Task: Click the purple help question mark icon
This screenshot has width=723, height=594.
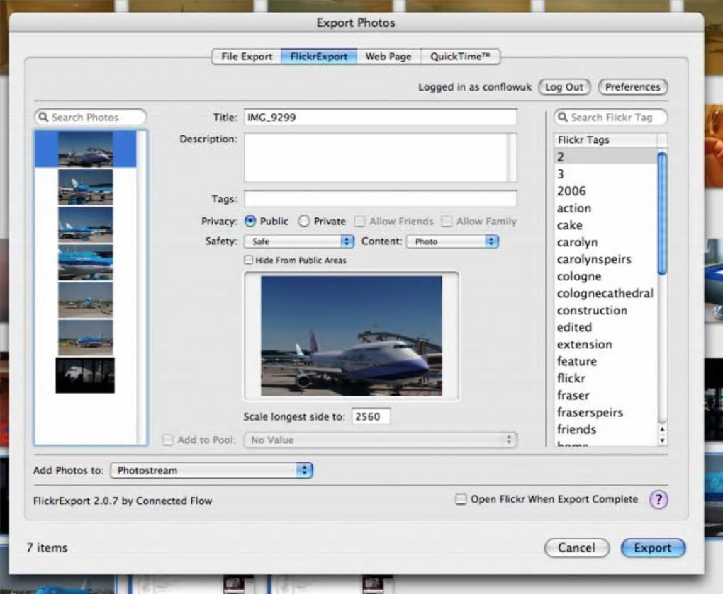Action: point(658,500)
